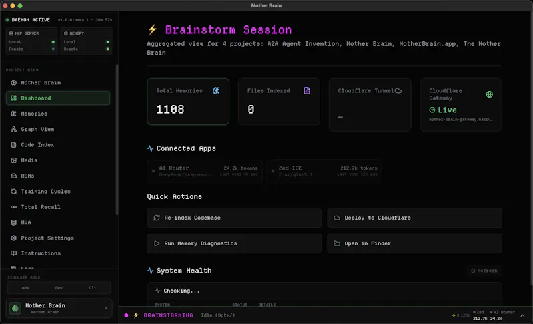Click the Cloudflare Gateway globe icon
This screenshot has width=533, height=324.
489,94
